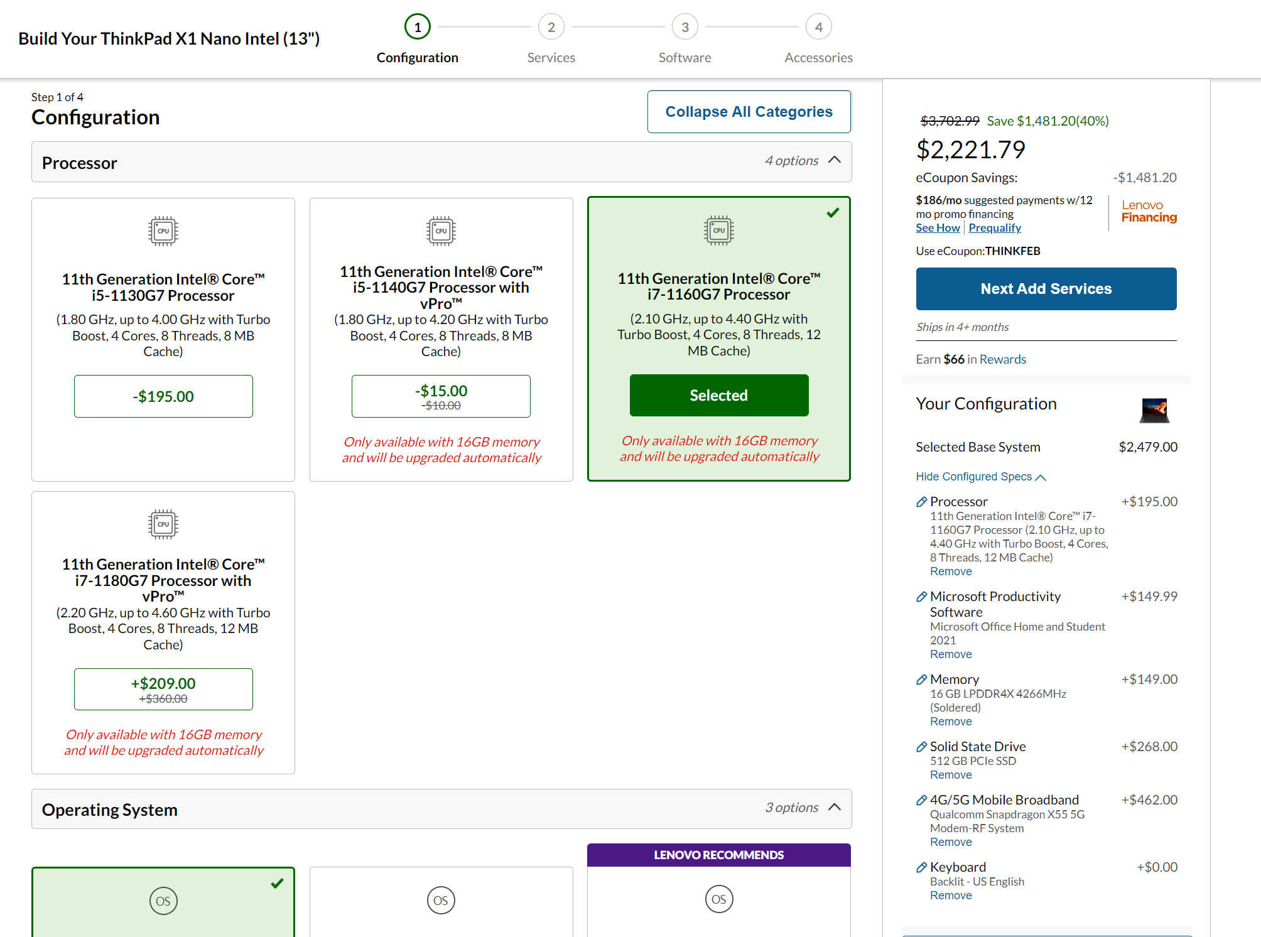
Task: Go to step 1 Configuration
Action: coord(418,27)
